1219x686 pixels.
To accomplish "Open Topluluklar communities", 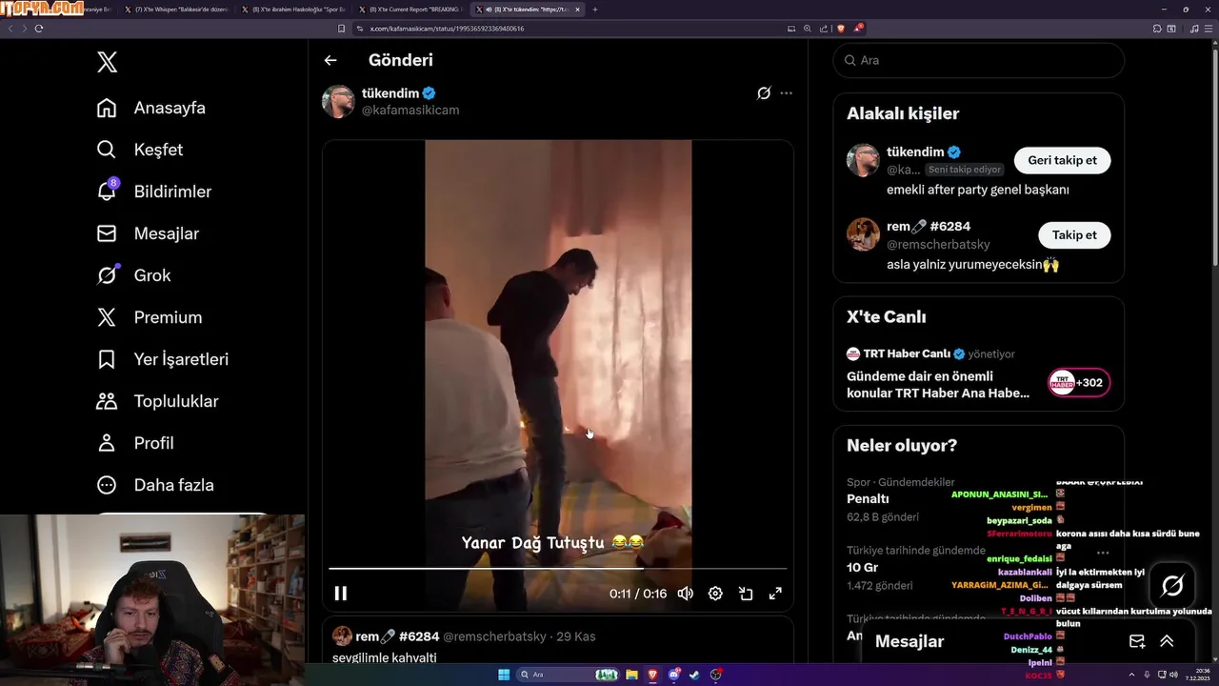I will tap(157, 401).
